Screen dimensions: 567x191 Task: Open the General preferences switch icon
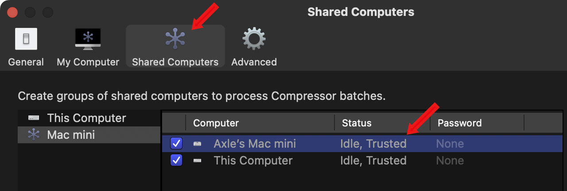click(26, 39)
